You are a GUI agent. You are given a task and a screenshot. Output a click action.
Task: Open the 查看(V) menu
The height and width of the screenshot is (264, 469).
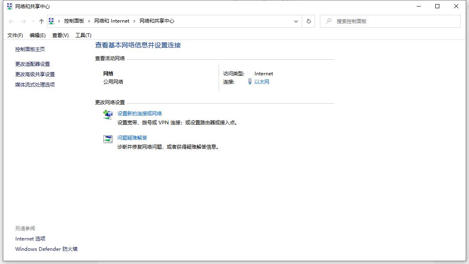coord(60,35)
